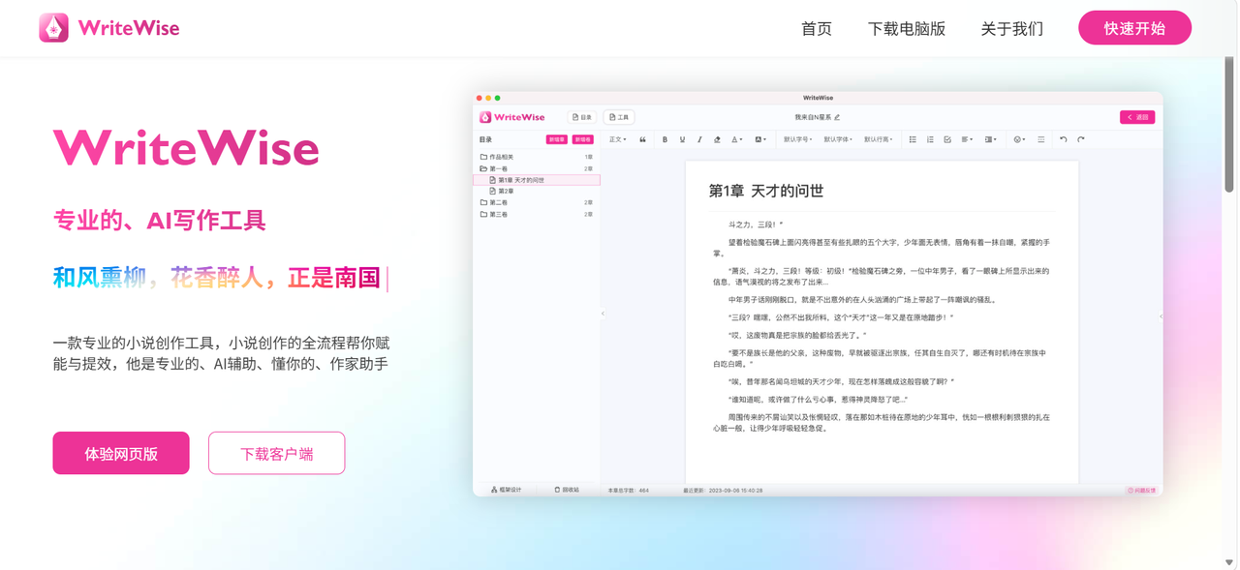This screenshot has width=1240, height=570.
Task: Click the redo arrow icon
Action: [1081, 140]
